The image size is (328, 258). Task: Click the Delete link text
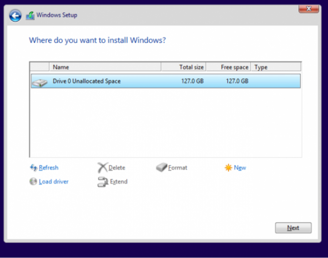click(117, 167)
